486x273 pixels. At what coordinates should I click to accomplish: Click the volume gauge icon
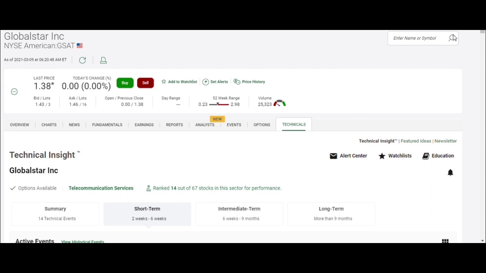pos(279,103)
